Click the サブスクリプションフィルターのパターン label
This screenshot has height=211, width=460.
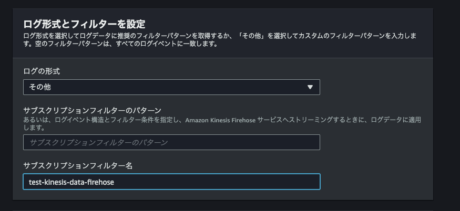[x=92, y=110]
